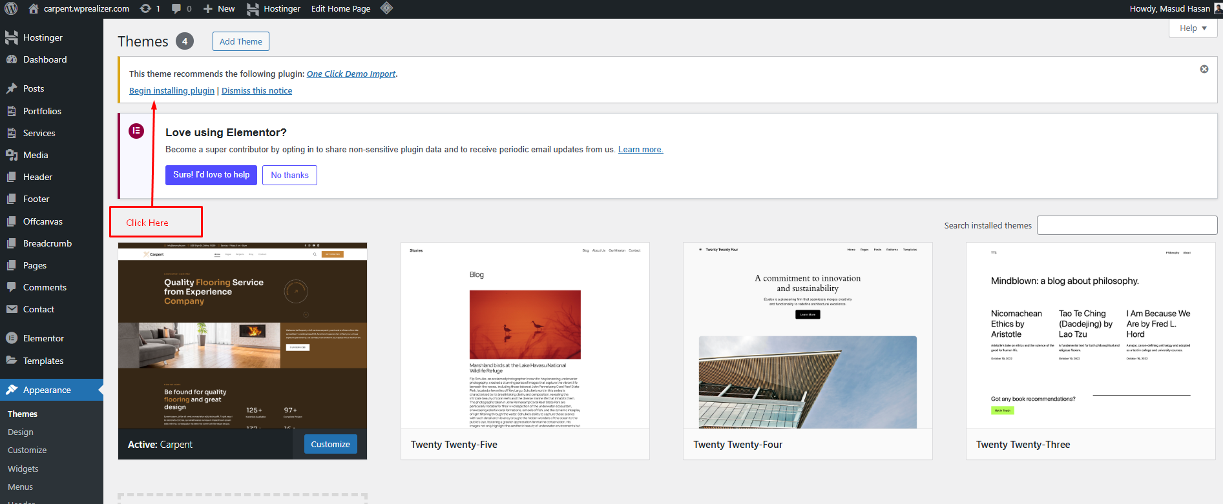Open the Learn more link
The width and height of the screenshot is (1223, 504).
[640, 149]
